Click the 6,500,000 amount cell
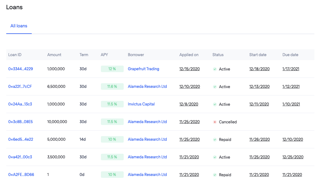319x183 pixels. (x=56, y=87)
